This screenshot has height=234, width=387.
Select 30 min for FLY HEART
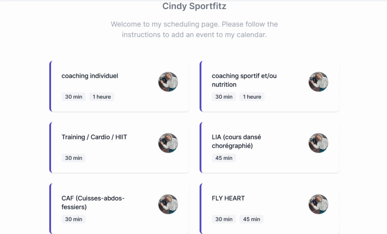tap(224, 219)
